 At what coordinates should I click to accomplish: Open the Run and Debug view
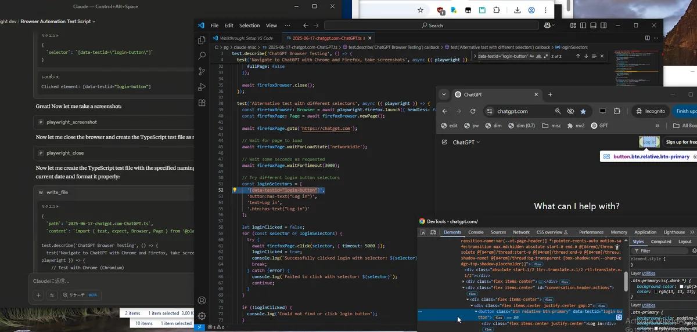coord(202,87)
